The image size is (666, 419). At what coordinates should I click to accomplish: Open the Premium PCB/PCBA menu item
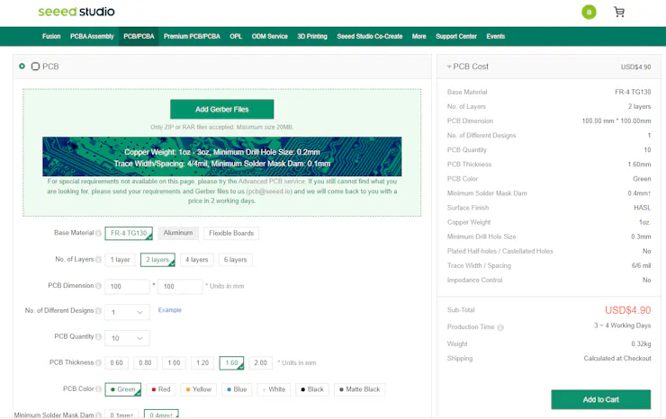coord(192,37)
